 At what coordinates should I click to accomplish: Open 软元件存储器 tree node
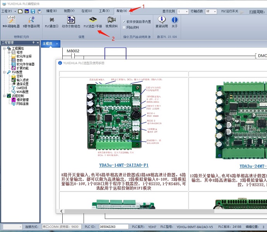[x=26, y=64]
